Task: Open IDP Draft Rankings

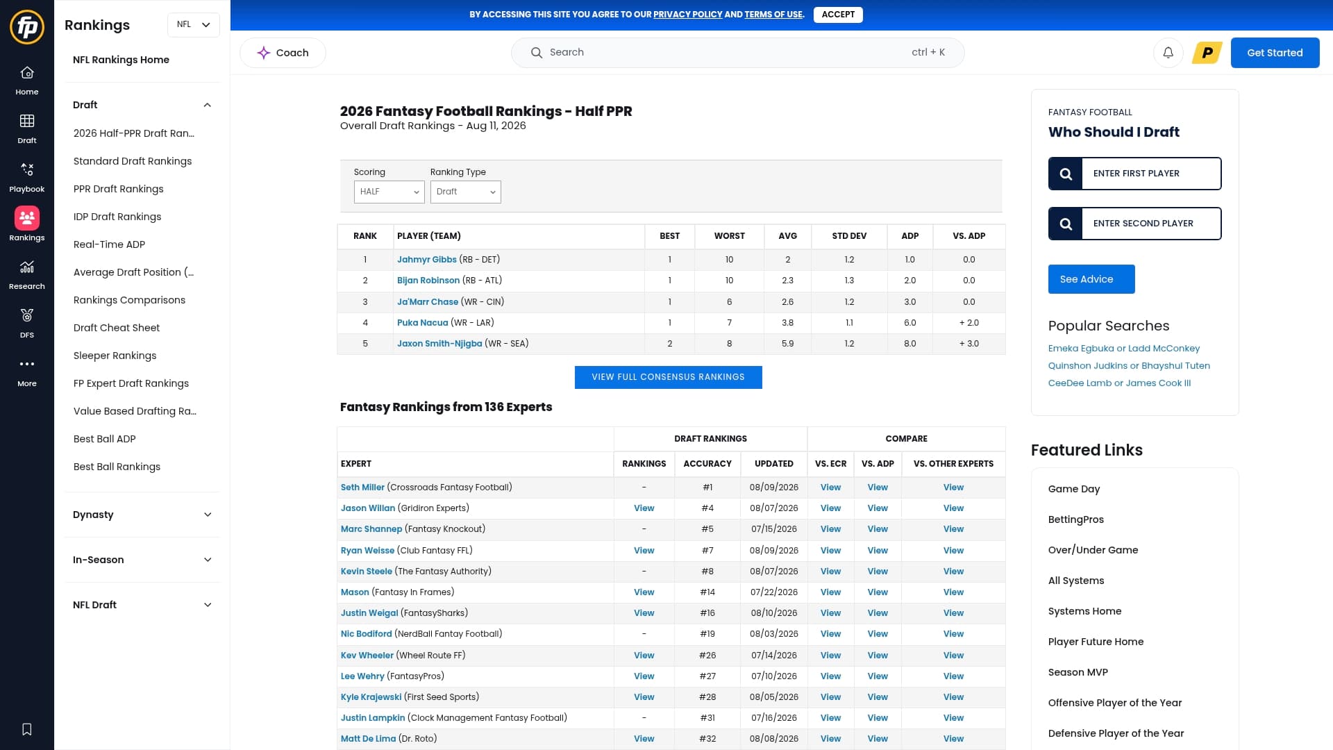Action: click(117, 217)
